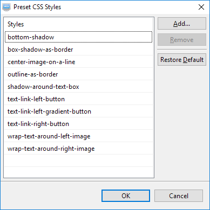The width and height of the screenshot is (210, 210).
Task: Click the empty row below the styles
Action: (78, 161)
